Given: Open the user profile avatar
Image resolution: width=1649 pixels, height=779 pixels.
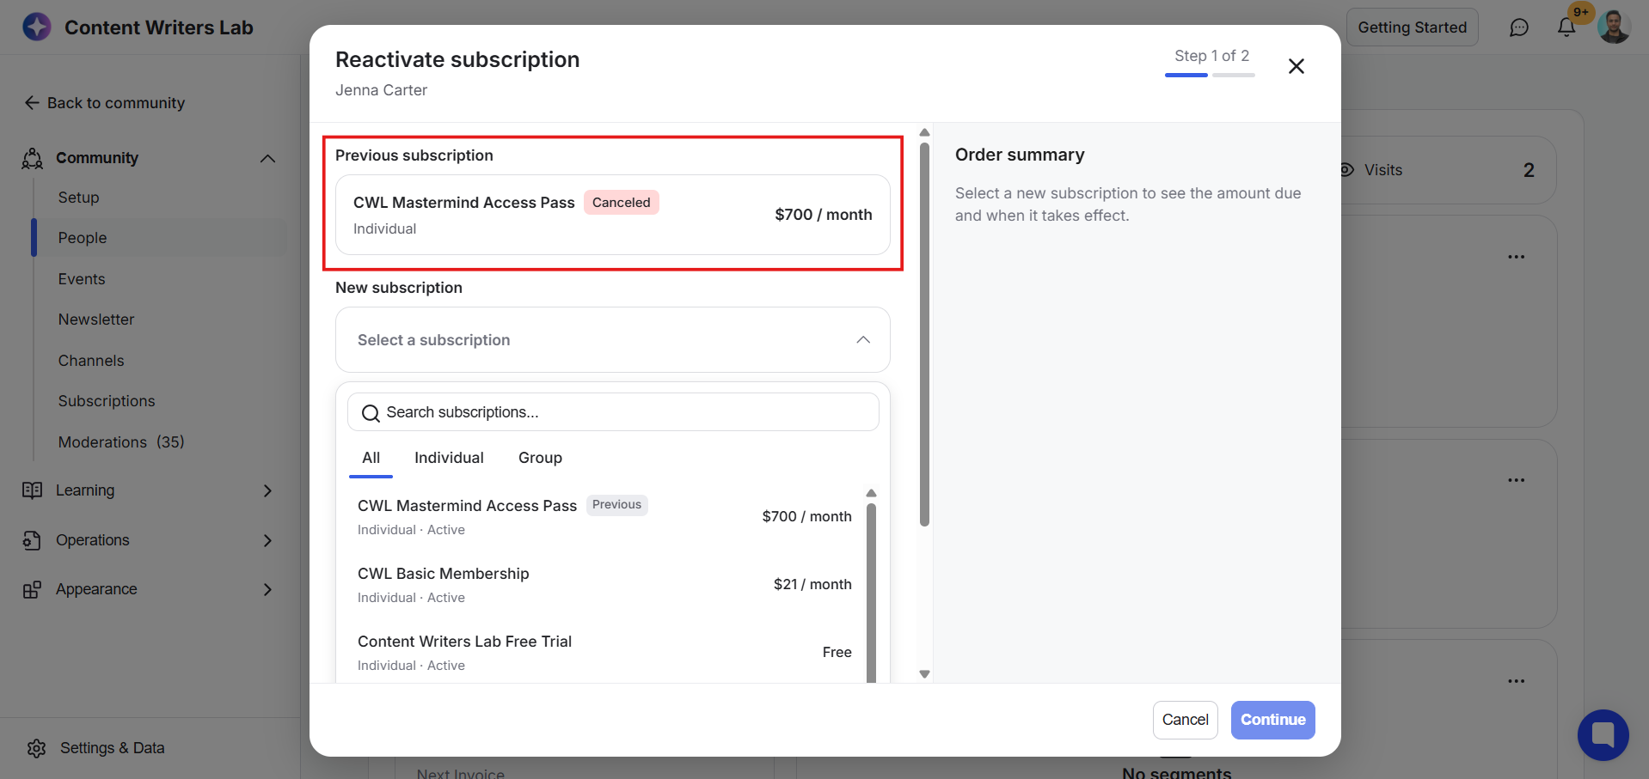Looking at the screenshot, I should 1614,27.
